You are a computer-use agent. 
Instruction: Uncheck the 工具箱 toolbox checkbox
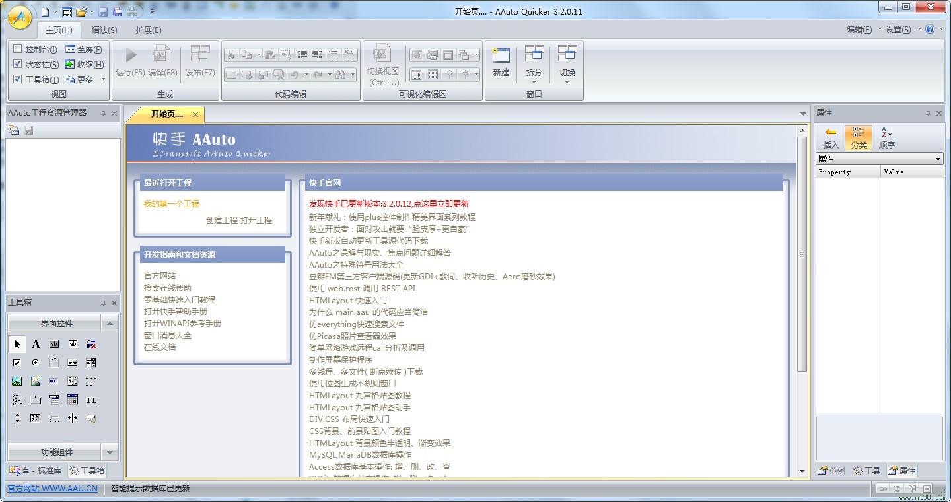tap(18, 80)
